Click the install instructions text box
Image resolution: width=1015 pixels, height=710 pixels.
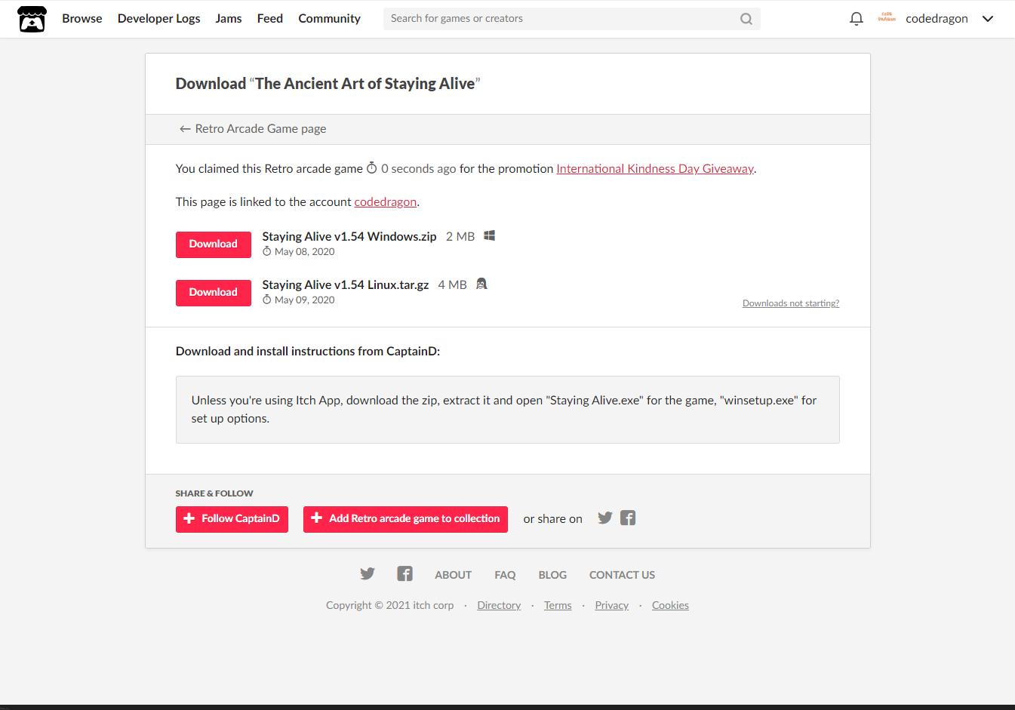coord(508,410)
